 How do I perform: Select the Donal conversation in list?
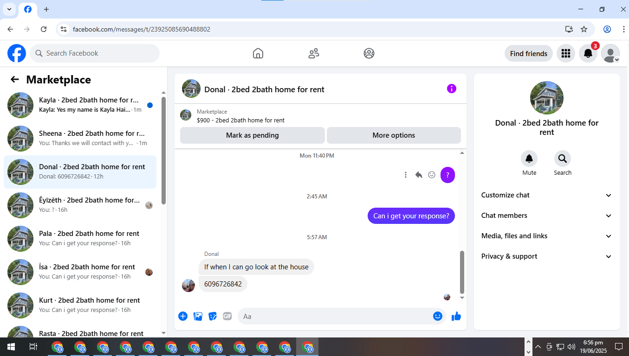pyautogui.click(x=80, y=172)
